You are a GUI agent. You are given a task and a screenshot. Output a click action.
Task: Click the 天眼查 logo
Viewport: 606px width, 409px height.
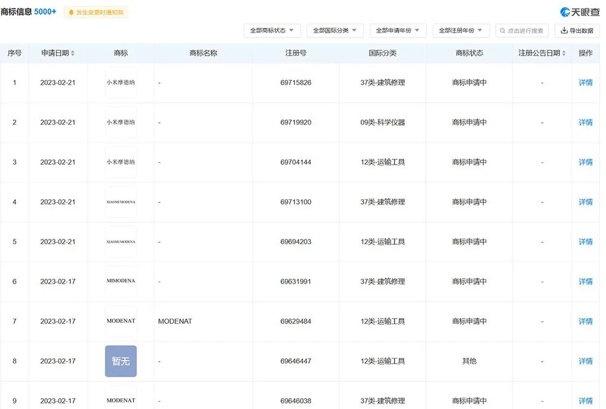(x=580, y=12)
